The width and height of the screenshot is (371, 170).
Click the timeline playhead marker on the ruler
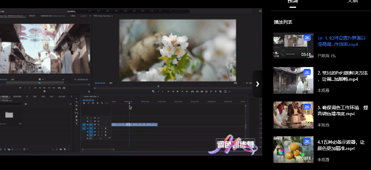(x=129, y=103)
